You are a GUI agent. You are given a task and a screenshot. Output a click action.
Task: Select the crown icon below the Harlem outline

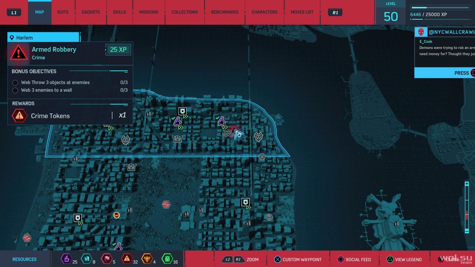131,167
